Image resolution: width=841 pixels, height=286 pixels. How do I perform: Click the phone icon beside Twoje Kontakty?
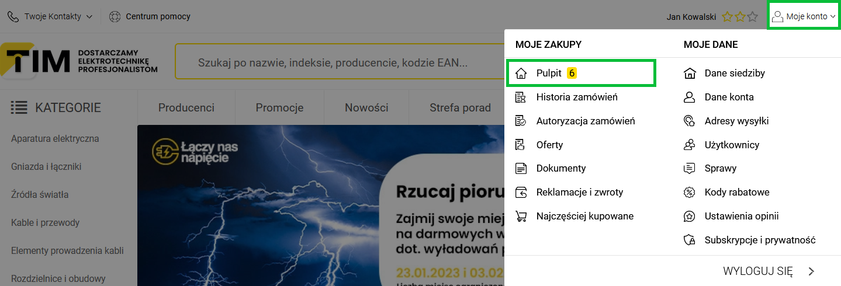[13, 16]
